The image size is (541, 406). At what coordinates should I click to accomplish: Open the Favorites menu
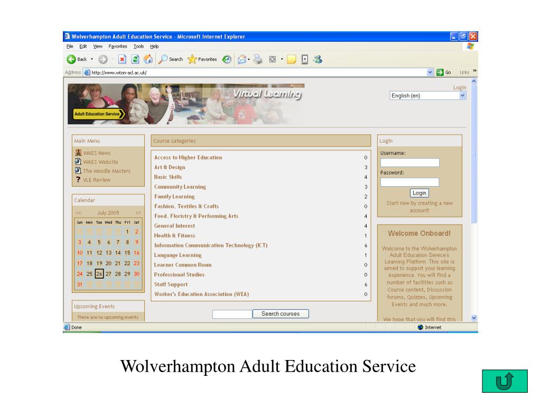(118, 47)
